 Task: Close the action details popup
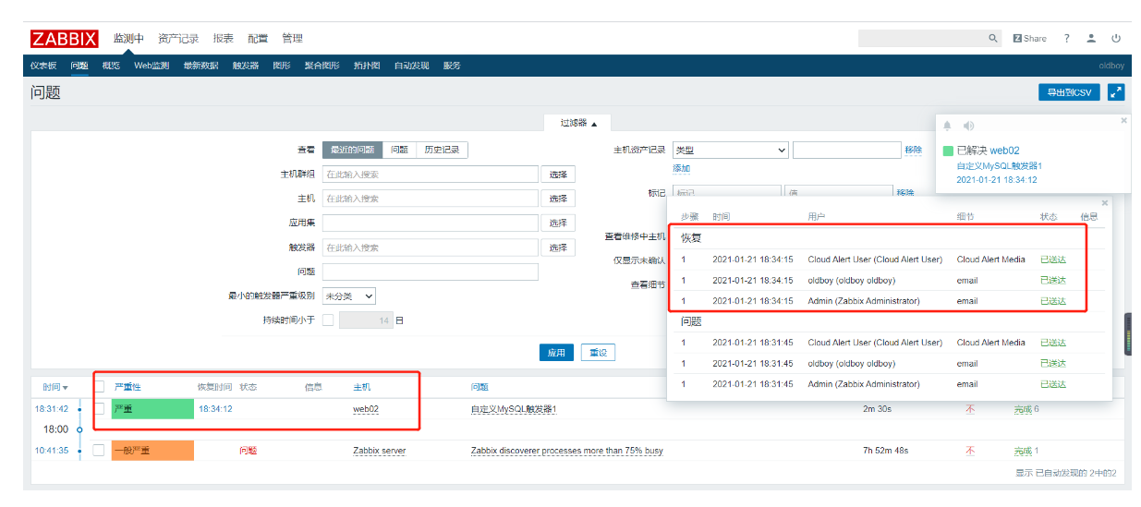tap(1104, 203)
